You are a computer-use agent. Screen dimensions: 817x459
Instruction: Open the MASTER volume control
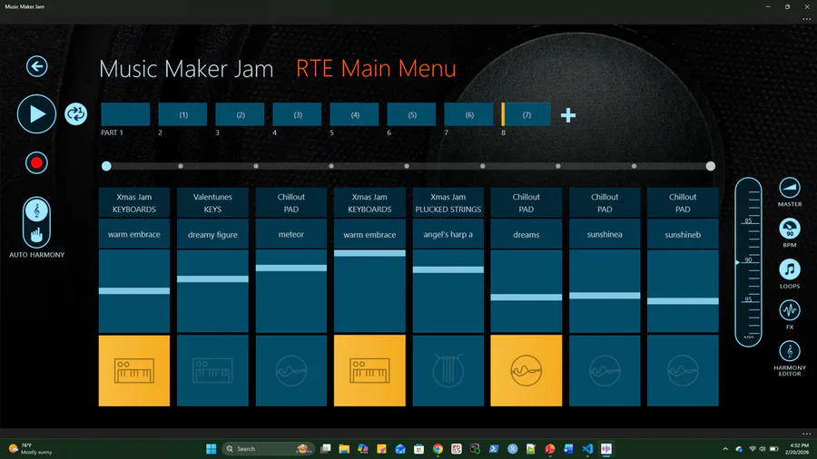[790, 188]
